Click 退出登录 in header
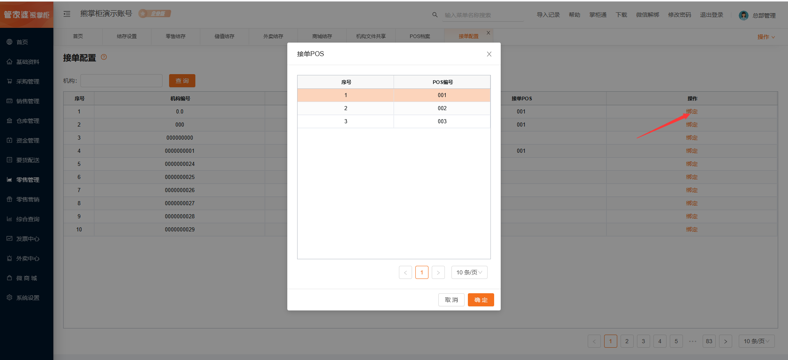 [x=712, y=15]
